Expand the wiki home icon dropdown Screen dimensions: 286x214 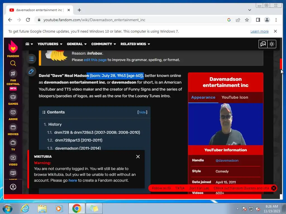pyautogui.click(x=29, y=44)
